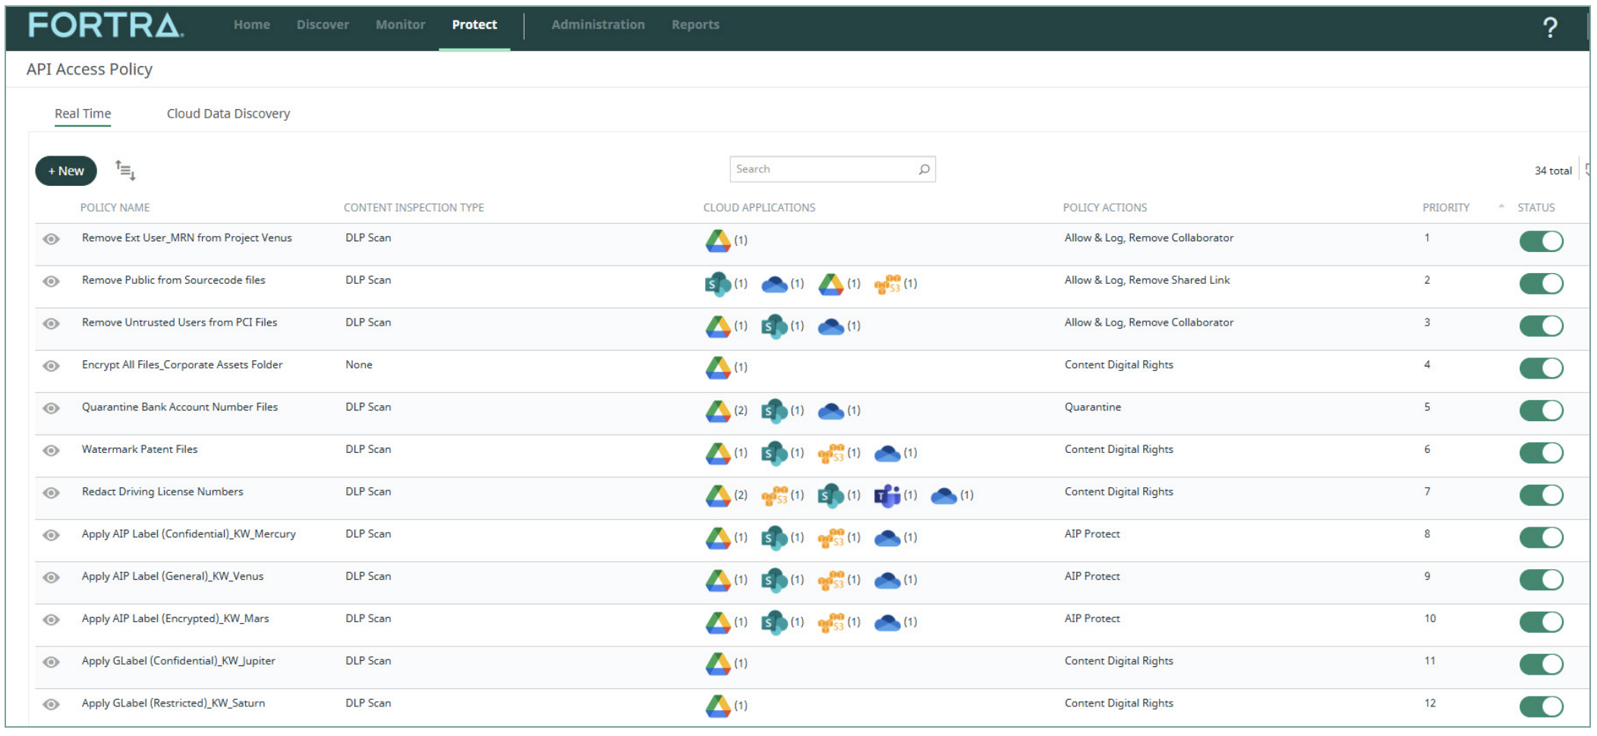The width and height of the screenshot is (1597, 736).
Task: Click the reorder priority sort icon
Action: coord(125,170)
